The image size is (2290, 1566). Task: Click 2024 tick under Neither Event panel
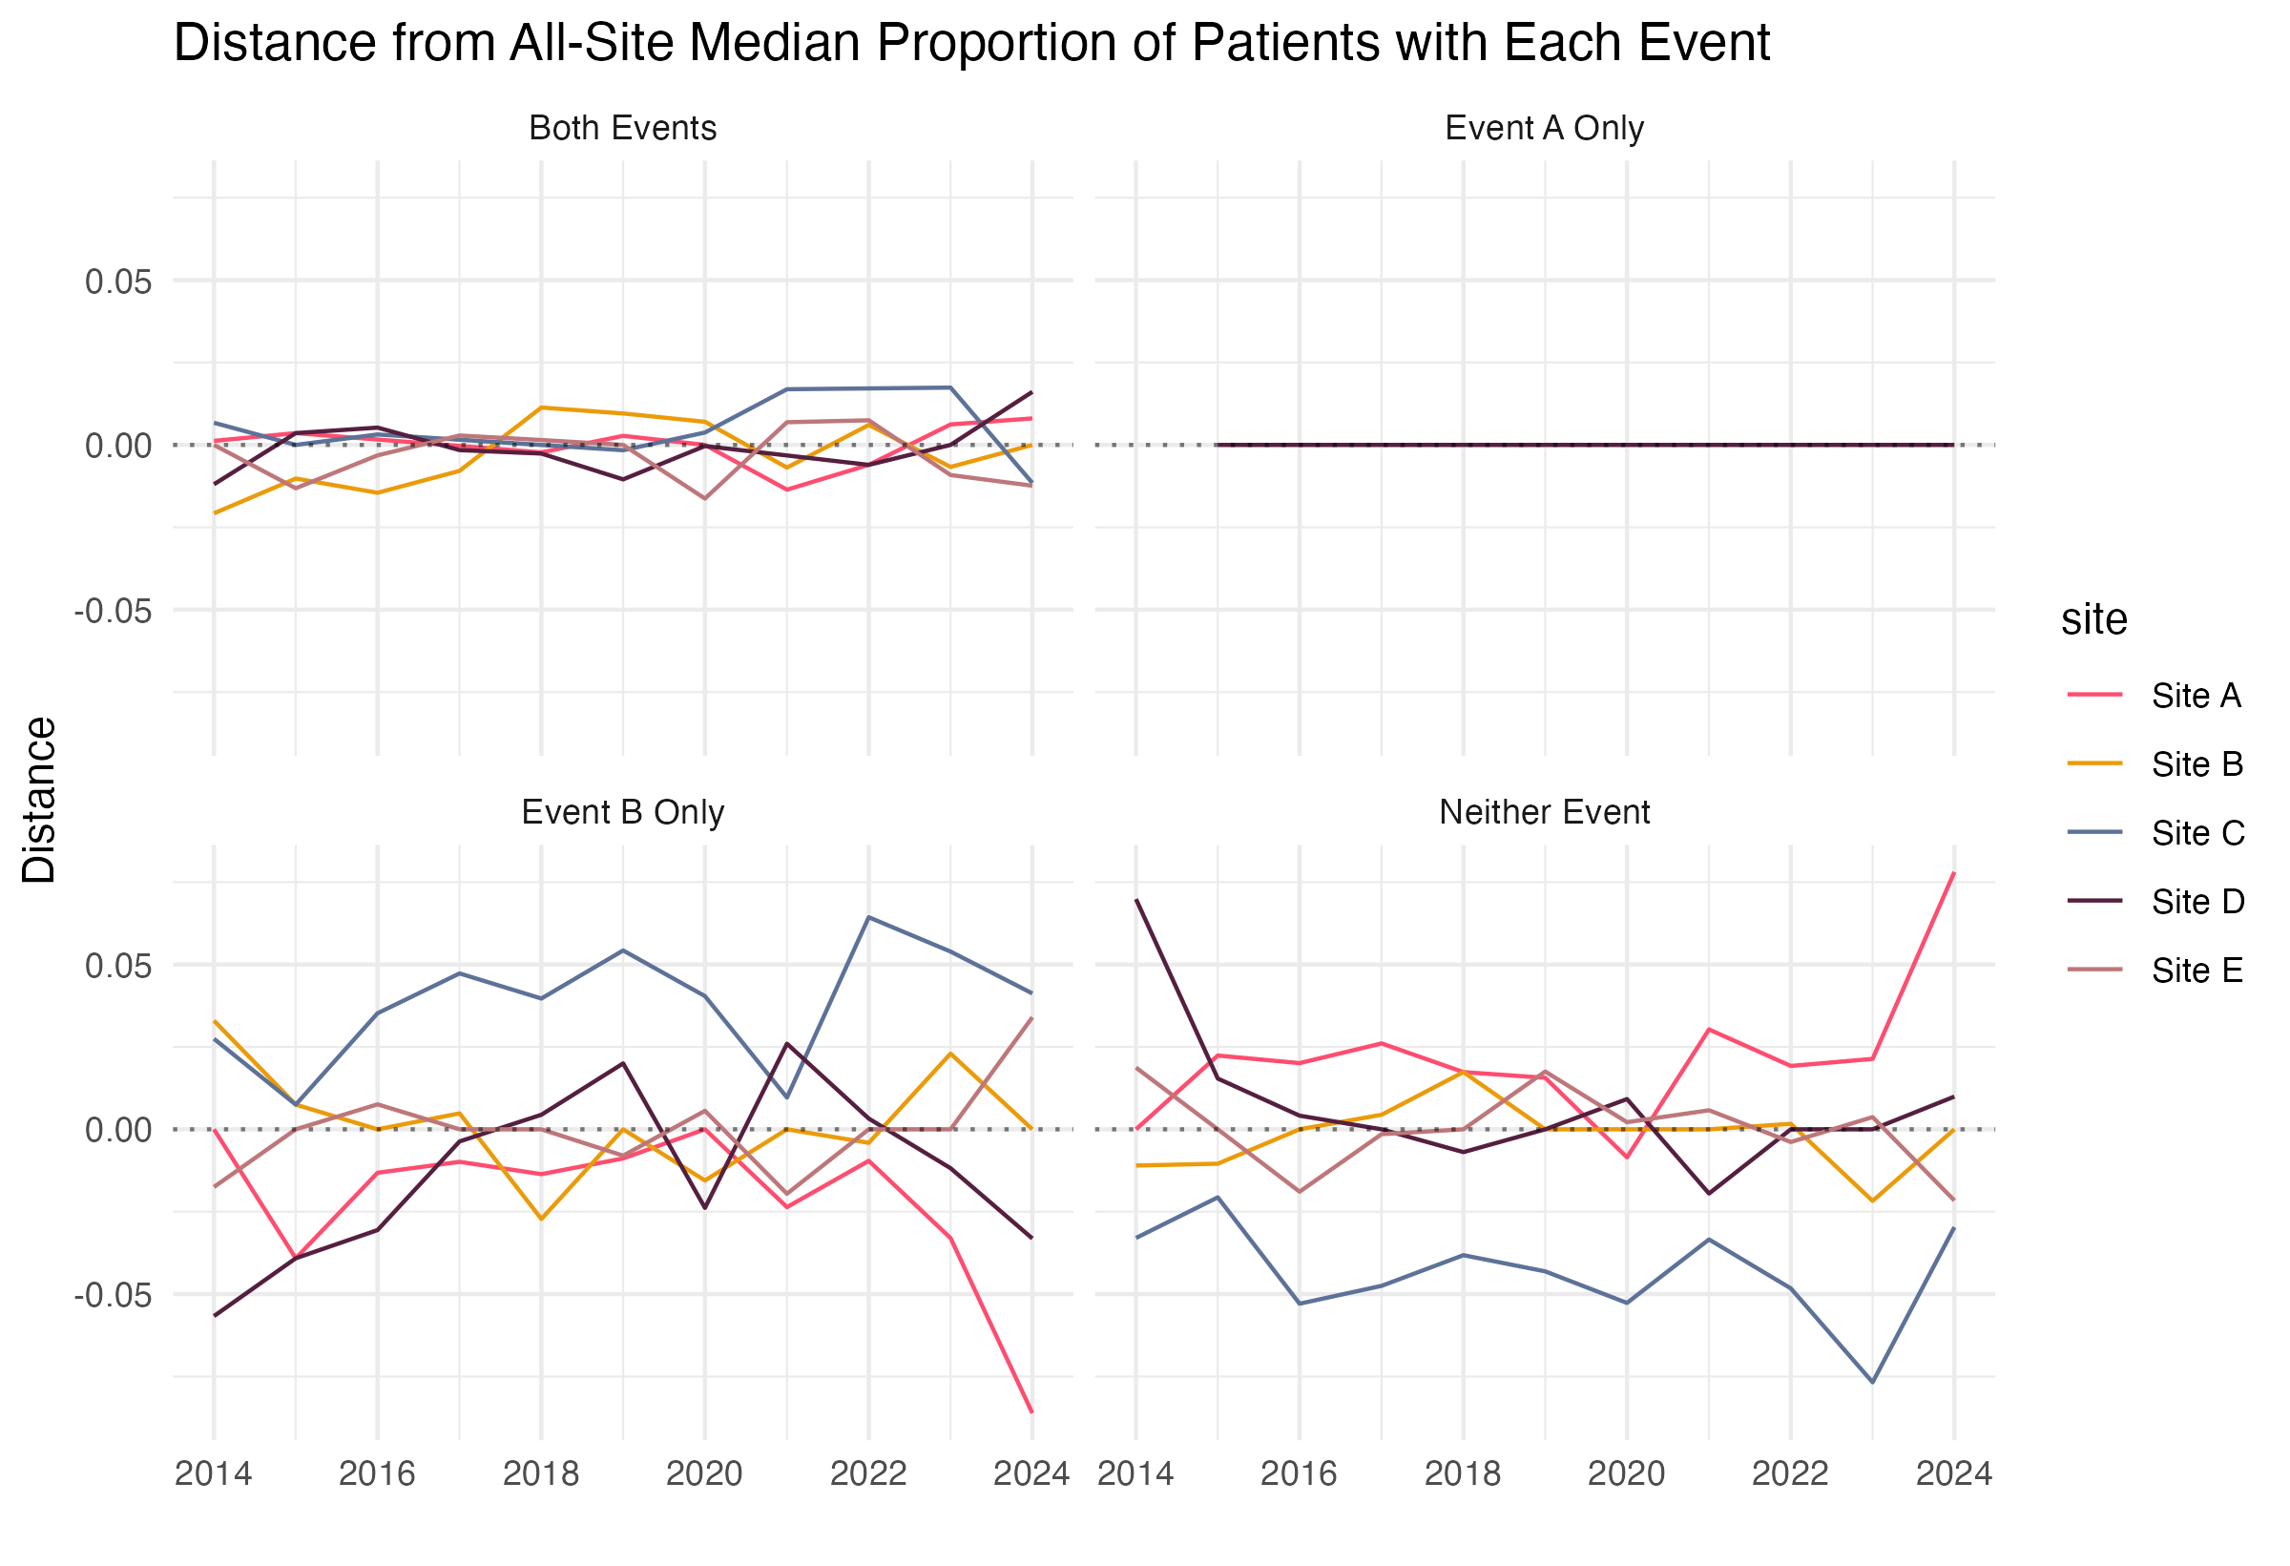coord(1954,1474)
